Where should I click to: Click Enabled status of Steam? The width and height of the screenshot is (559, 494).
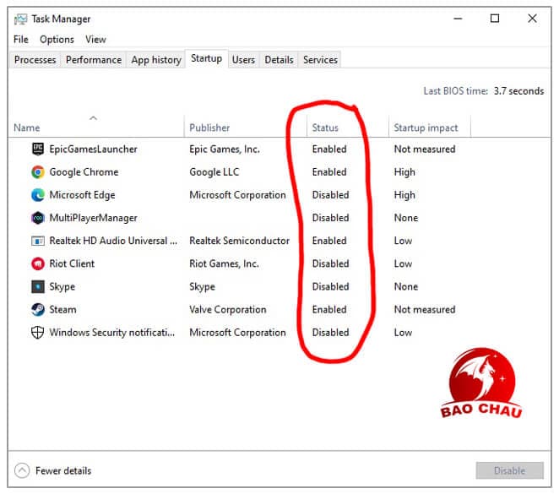[329, 309]
